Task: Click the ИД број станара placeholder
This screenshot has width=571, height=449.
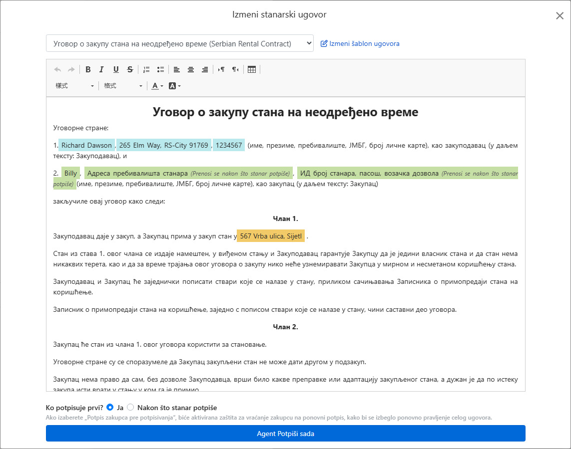Action: (408, 174)
